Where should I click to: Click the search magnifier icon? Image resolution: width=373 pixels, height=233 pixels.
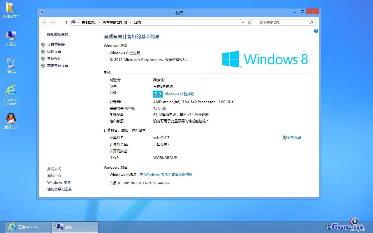coord(311,22)
